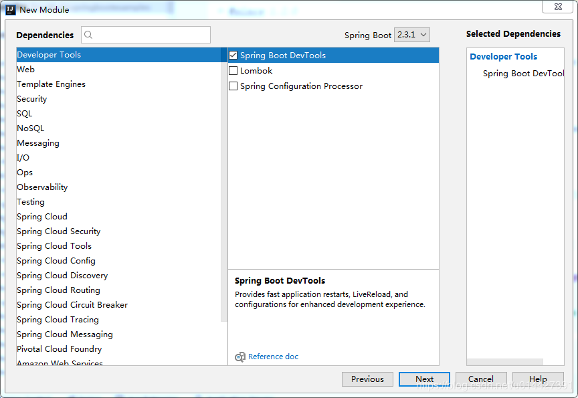Close the New Module dialog

click(558, 7)
